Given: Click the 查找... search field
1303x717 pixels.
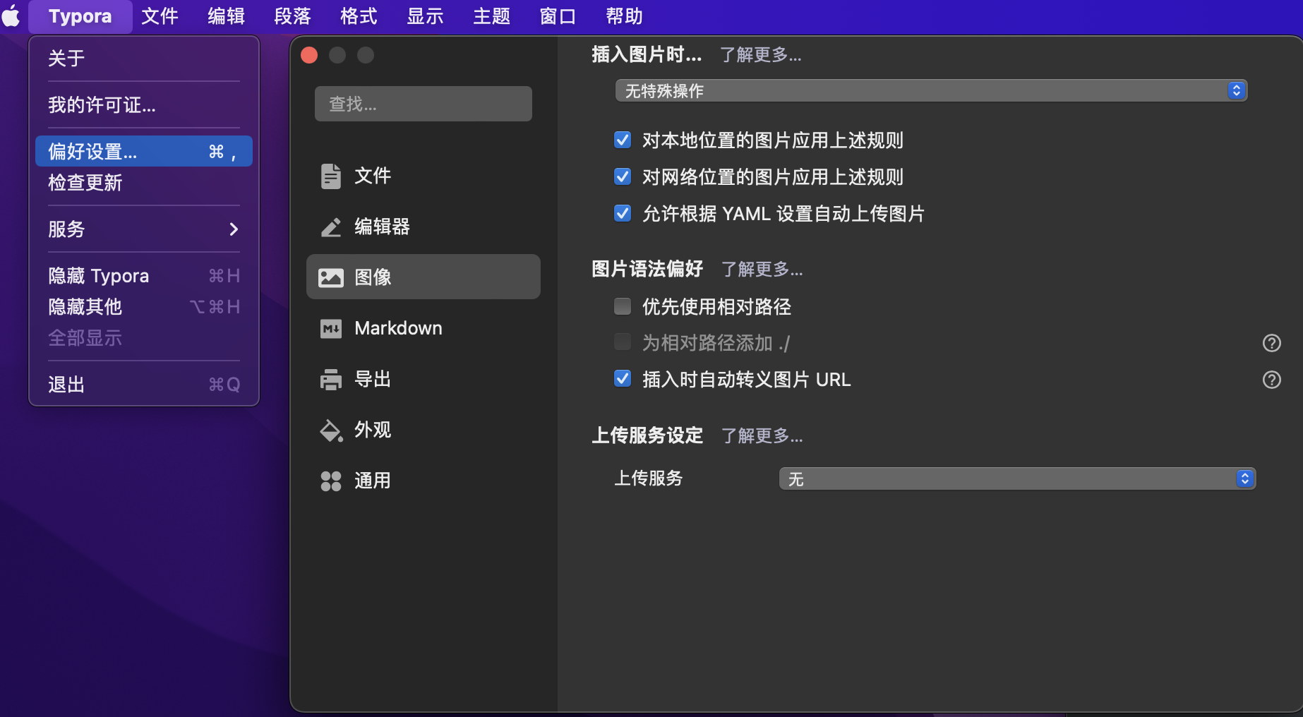Looking at the screenshot, I should coord(423,104).
